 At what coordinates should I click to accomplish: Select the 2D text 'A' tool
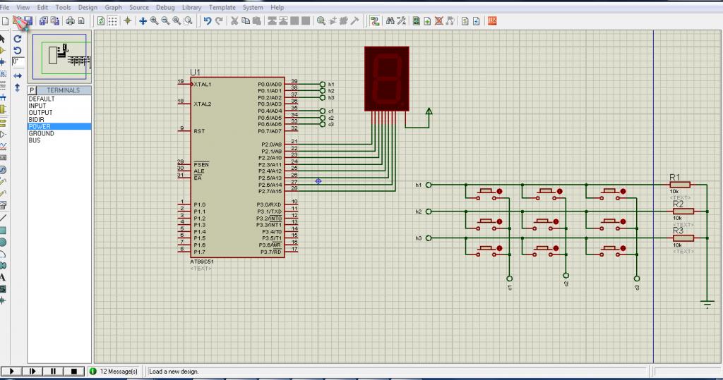point(4,277)
